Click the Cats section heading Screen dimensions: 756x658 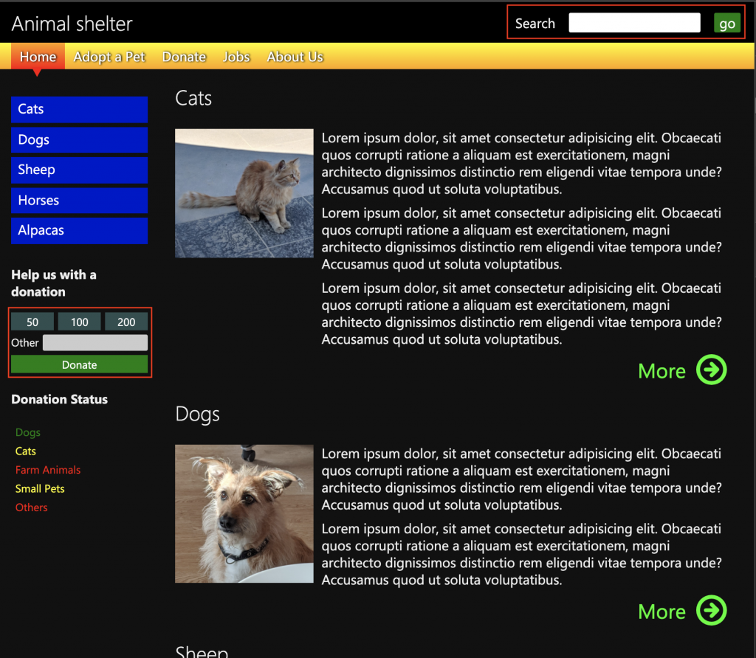coord(193,98)
